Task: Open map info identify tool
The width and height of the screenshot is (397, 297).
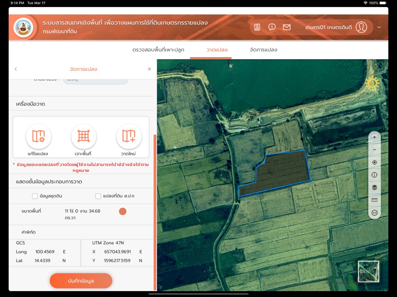Action: 375,175
